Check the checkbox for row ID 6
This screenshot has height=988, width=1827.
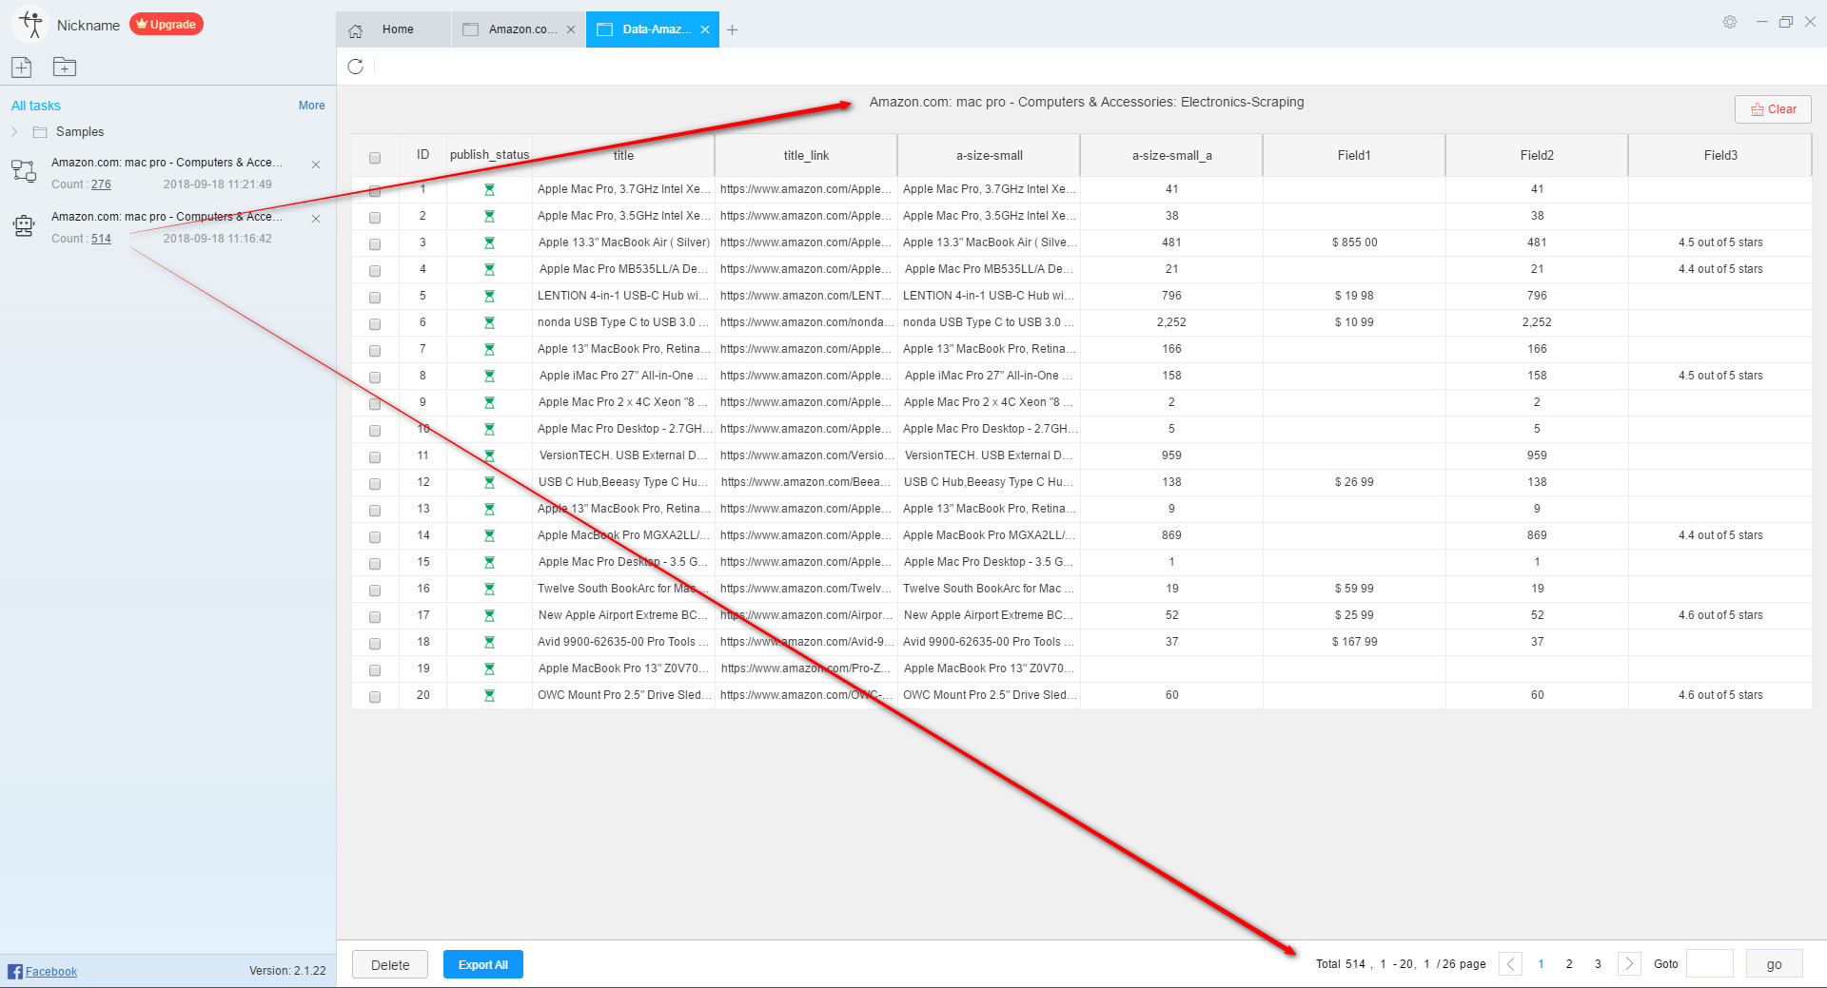pos(375,324)
